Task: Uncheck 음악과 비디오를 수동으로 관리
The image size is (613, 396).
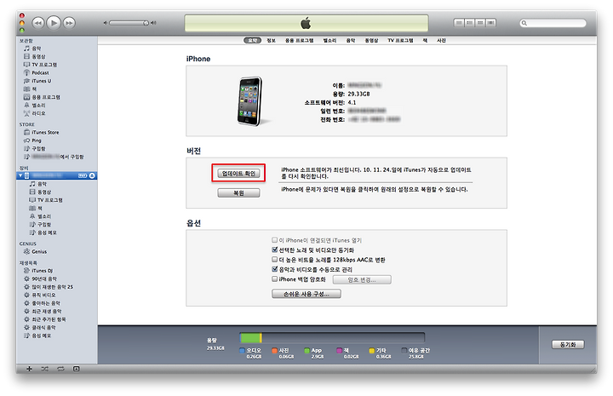Action: (274, 269)
